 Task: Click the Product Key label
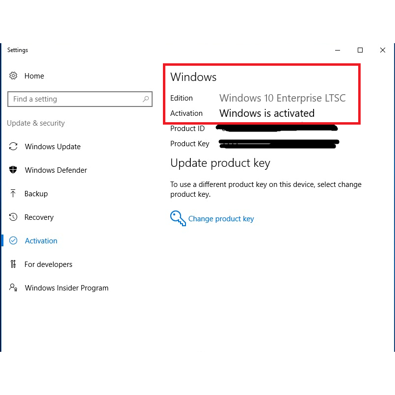point(190,144)
